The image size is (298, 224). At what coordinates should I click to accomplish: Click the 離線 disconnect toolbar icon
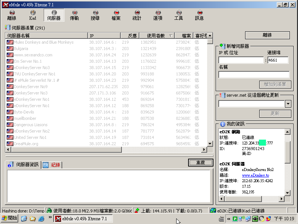[12, 15]
